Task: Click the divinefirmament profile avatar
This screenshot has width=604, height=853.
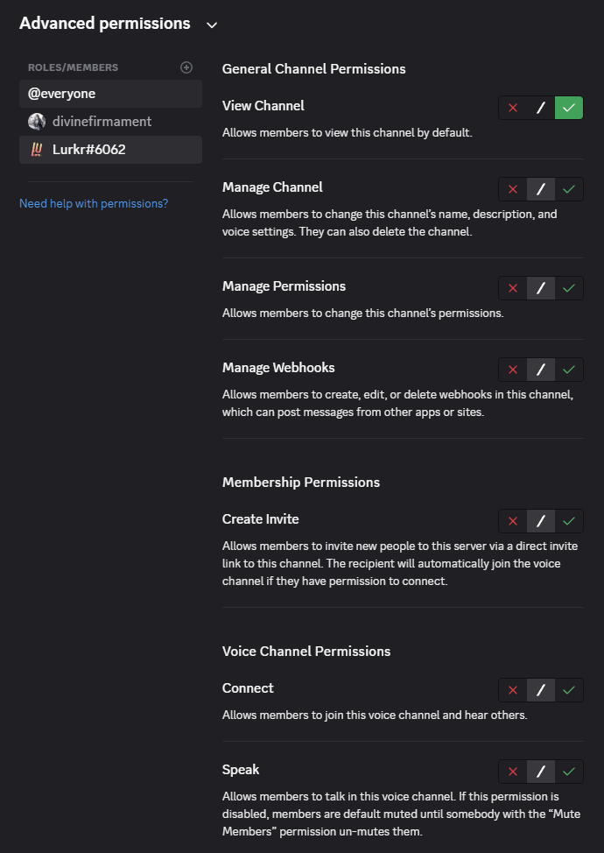Action: click(36, 122)
